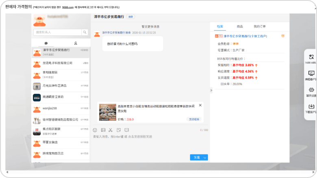Switch to the contacts list icon

point(75,43)
